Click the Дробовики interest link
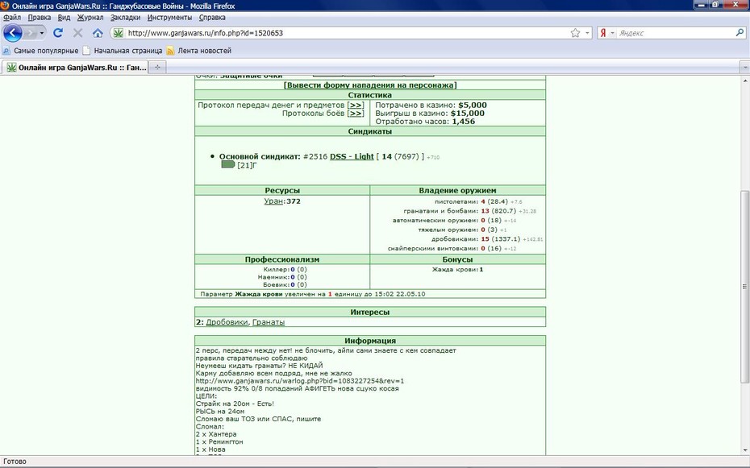Image resolution: width=750 pixels, height=468 pixels. point(227,322)
